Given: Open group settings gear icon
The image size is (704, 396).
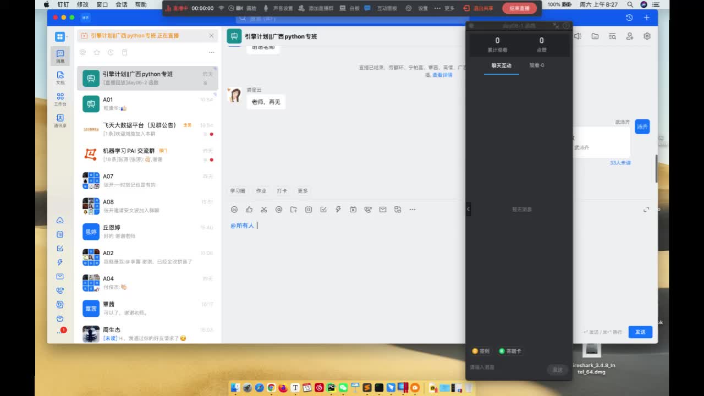Looking at the screenshot, I should pos(647,36).
